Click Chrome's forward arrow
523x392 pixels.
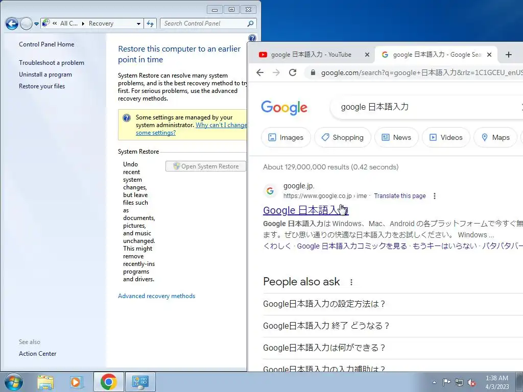click(276, 72)
